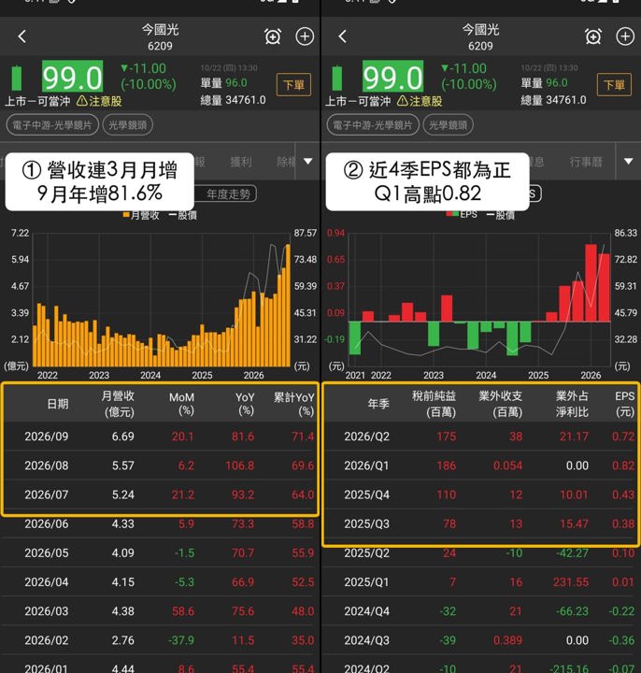This screenshot has width=641, height=673.
Task: Tap the 0.82 EPS value
Action: tap(623, 465)
